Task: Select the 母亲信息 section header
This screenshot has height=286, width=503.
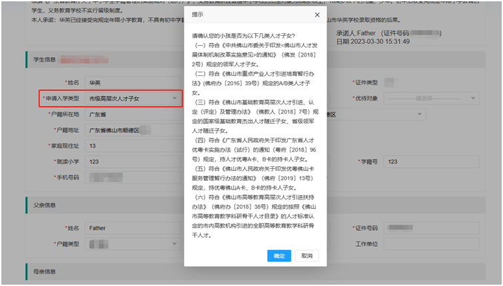Action: (255, 271)
